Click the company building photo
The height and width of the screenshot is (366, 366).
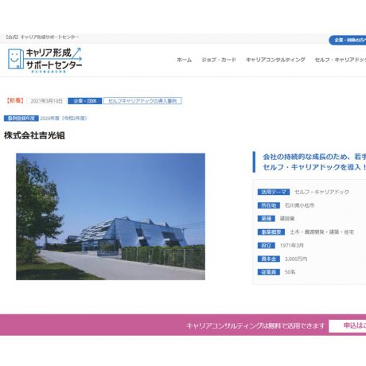pyautogui.click(x=111, y=216)
